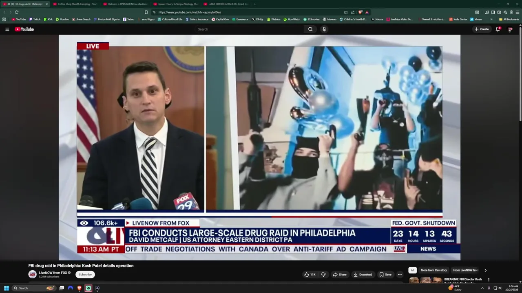The width and height of the screenshot is (522, 293).
Task: Open Brave Shields lion icon
Action: coord(360,12)
